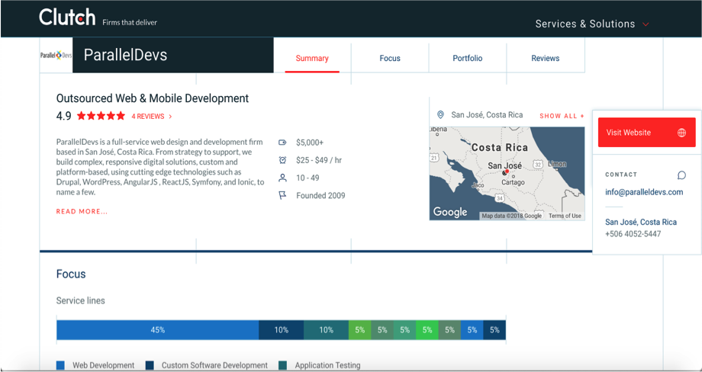
Task: Switch to the Summary tab
Action: pyautogui.click(x=312, y=58)
